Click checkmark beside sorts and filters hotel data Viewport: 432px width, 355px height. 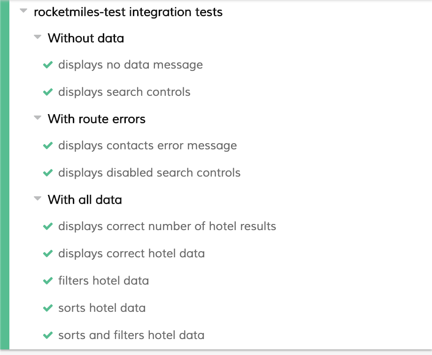pyautogui.click(x=47, y=335)
